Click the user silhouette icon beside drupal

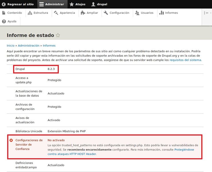click(93, 4)
